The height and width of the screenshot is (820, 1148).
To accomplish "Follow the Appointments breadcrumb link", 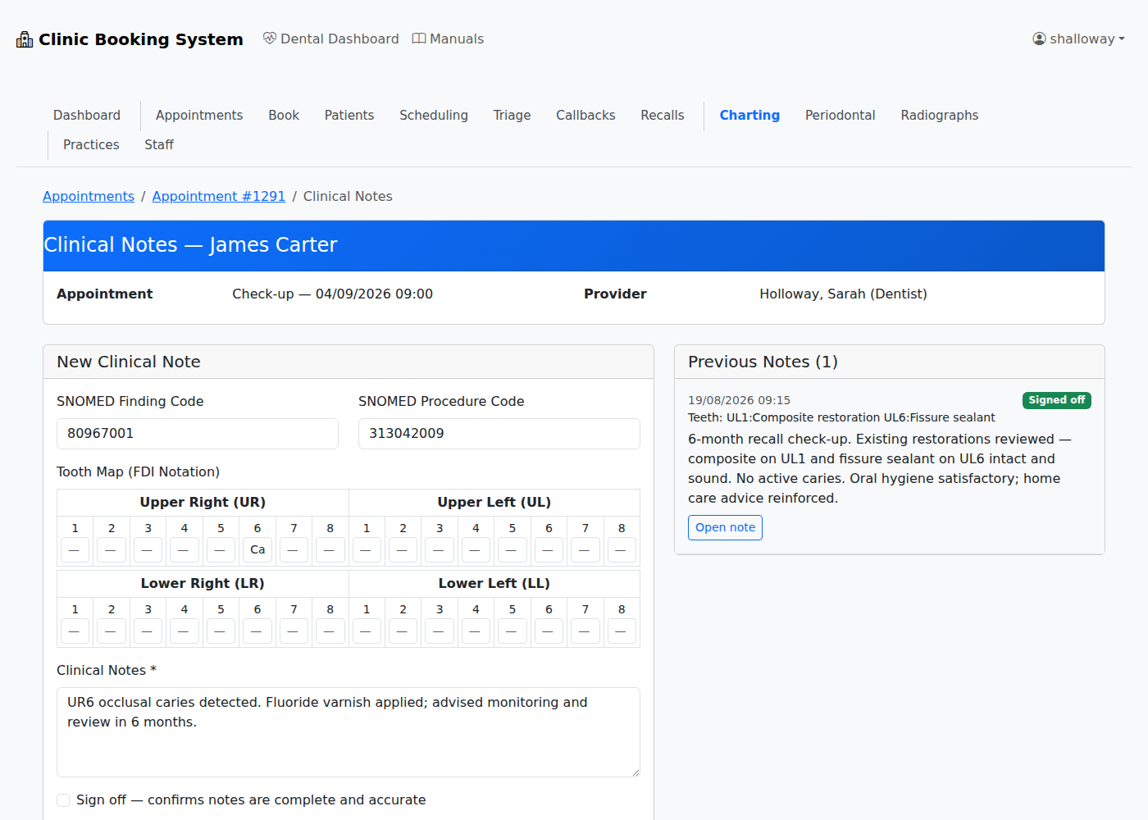I will click(89, 197).
